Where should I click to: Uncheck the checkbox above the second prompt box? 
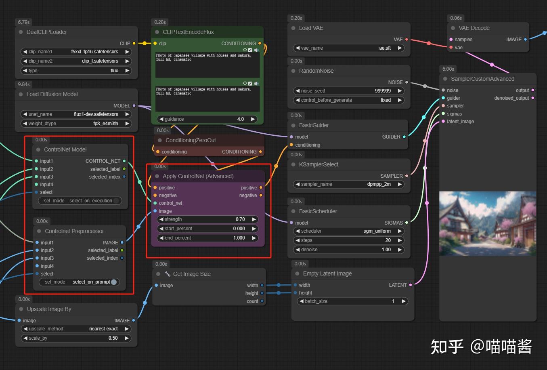tap(250, 83)
